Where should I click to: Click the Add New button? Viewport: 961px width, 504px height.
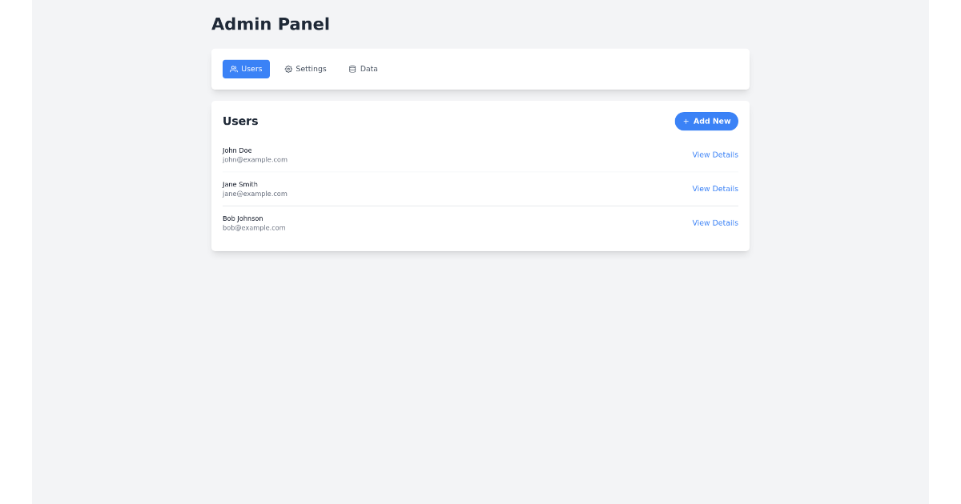(706, 121)
